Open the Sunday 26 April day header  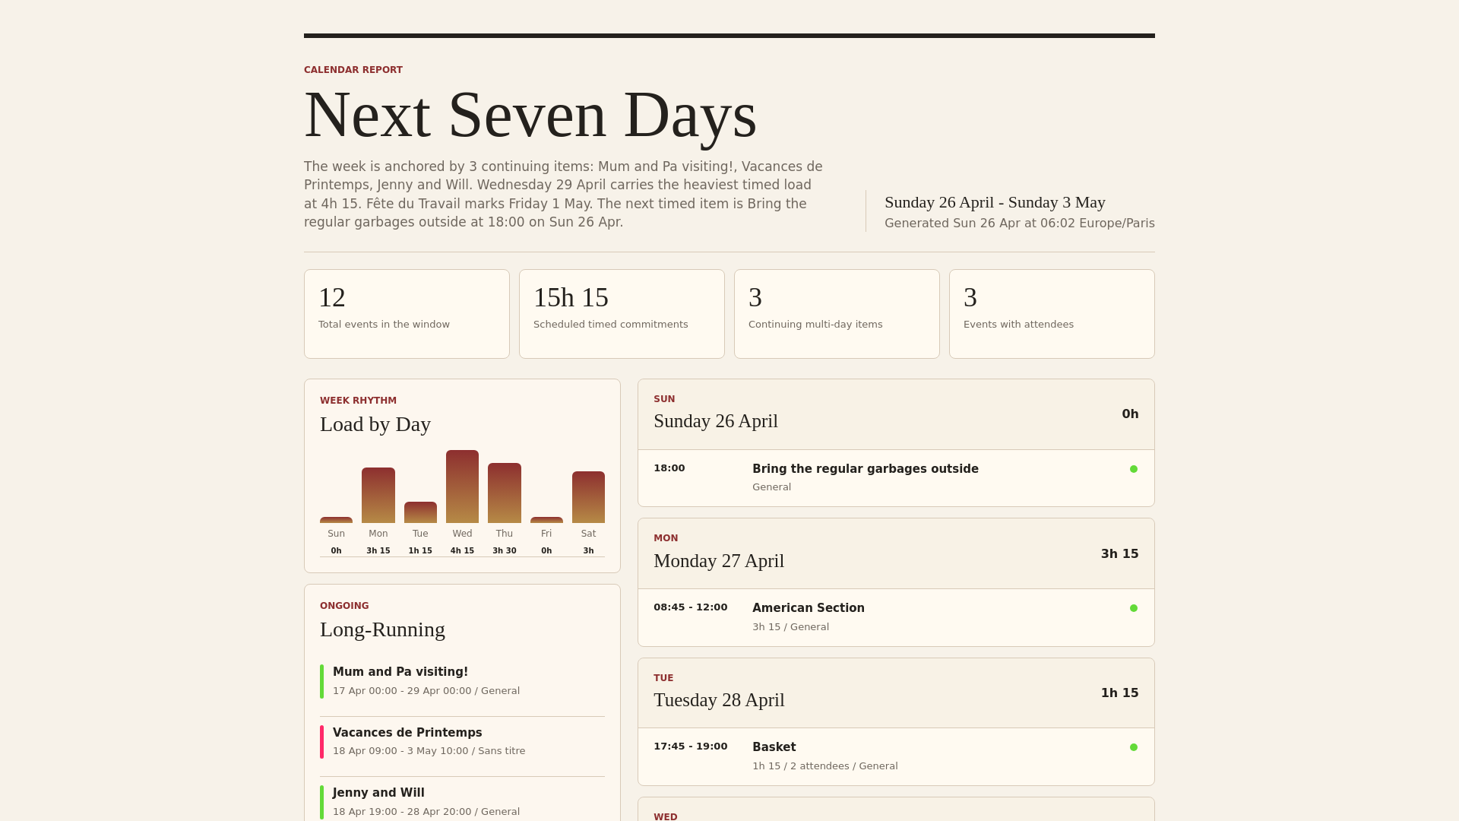pos(896,414)
